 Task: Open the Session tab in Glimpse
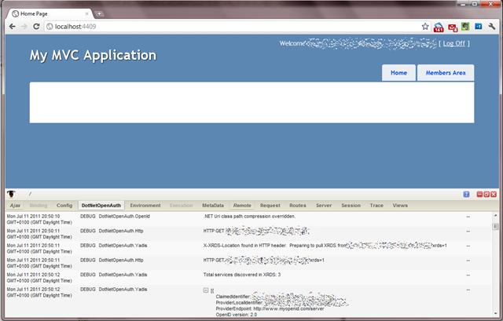[350, 205]
